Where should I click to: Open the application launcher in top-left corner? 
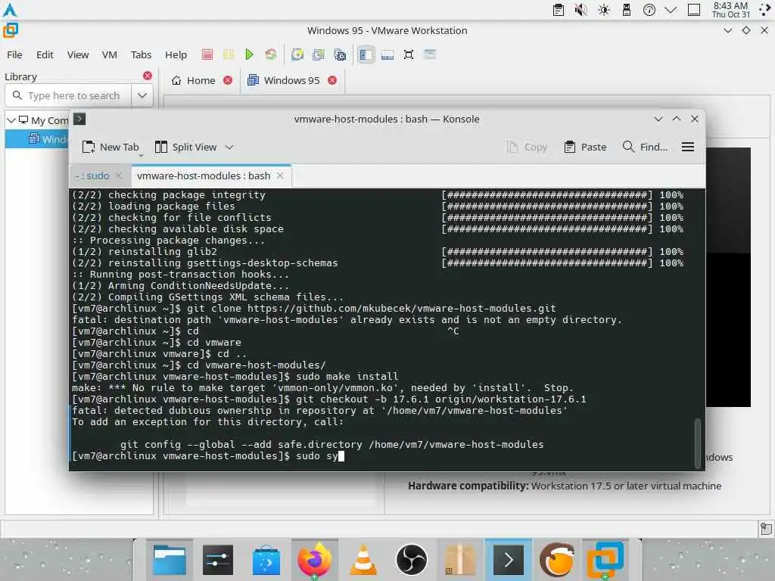(9, 10)
